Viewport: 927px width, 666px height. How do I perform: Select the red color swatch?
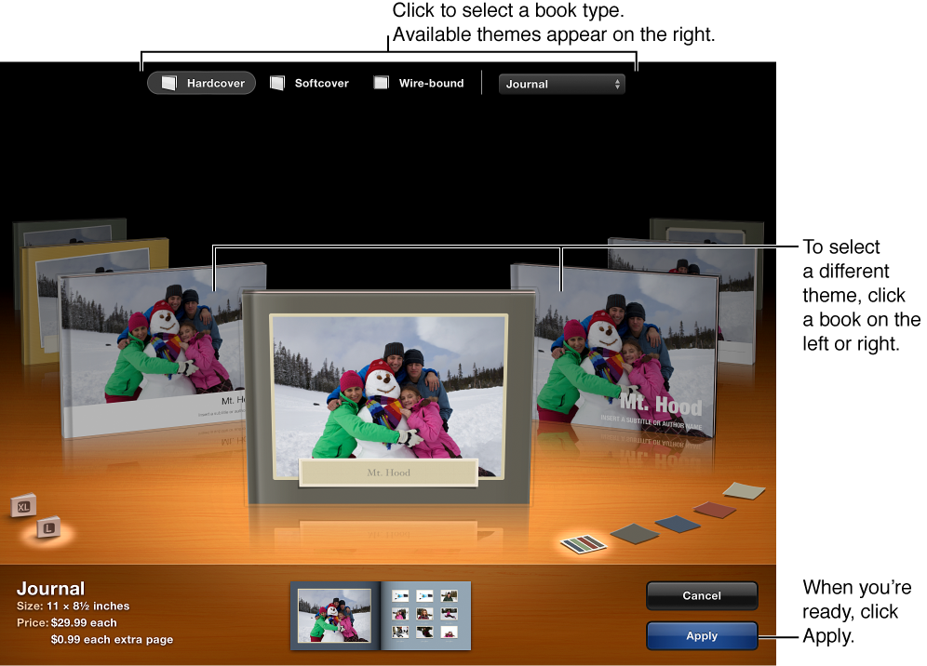713,509
